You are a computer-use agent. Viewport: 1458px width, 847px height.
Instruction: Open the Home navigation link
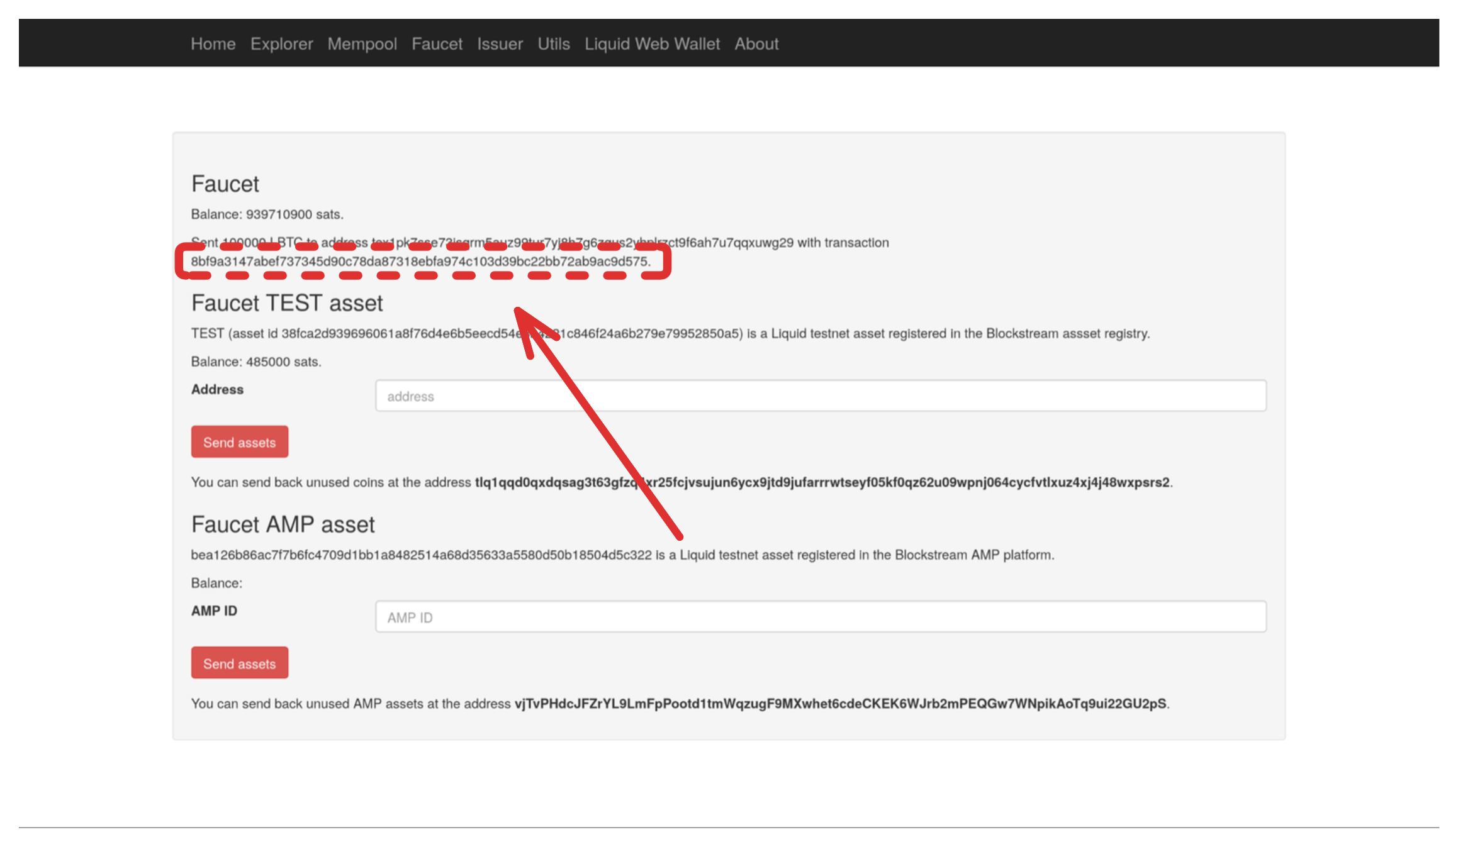[213, 43]
